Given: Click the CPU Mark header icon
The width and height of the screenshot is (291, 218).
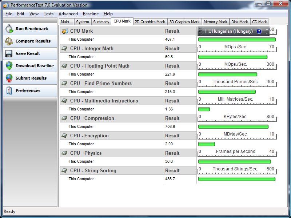Looking at the screenshot, I should [x=65, y=31].
